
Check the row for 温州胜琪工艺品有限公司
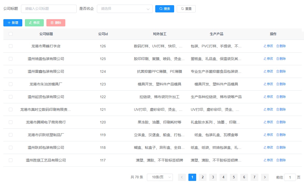(11, 160)
